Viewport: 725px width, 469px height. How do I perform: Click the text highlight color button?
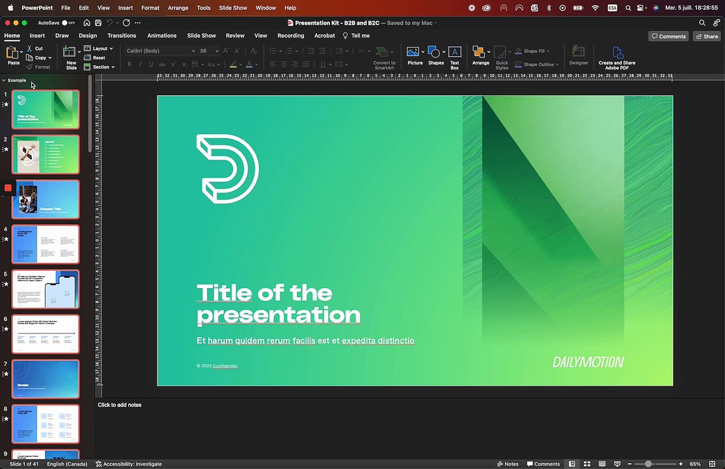point(234,64)
